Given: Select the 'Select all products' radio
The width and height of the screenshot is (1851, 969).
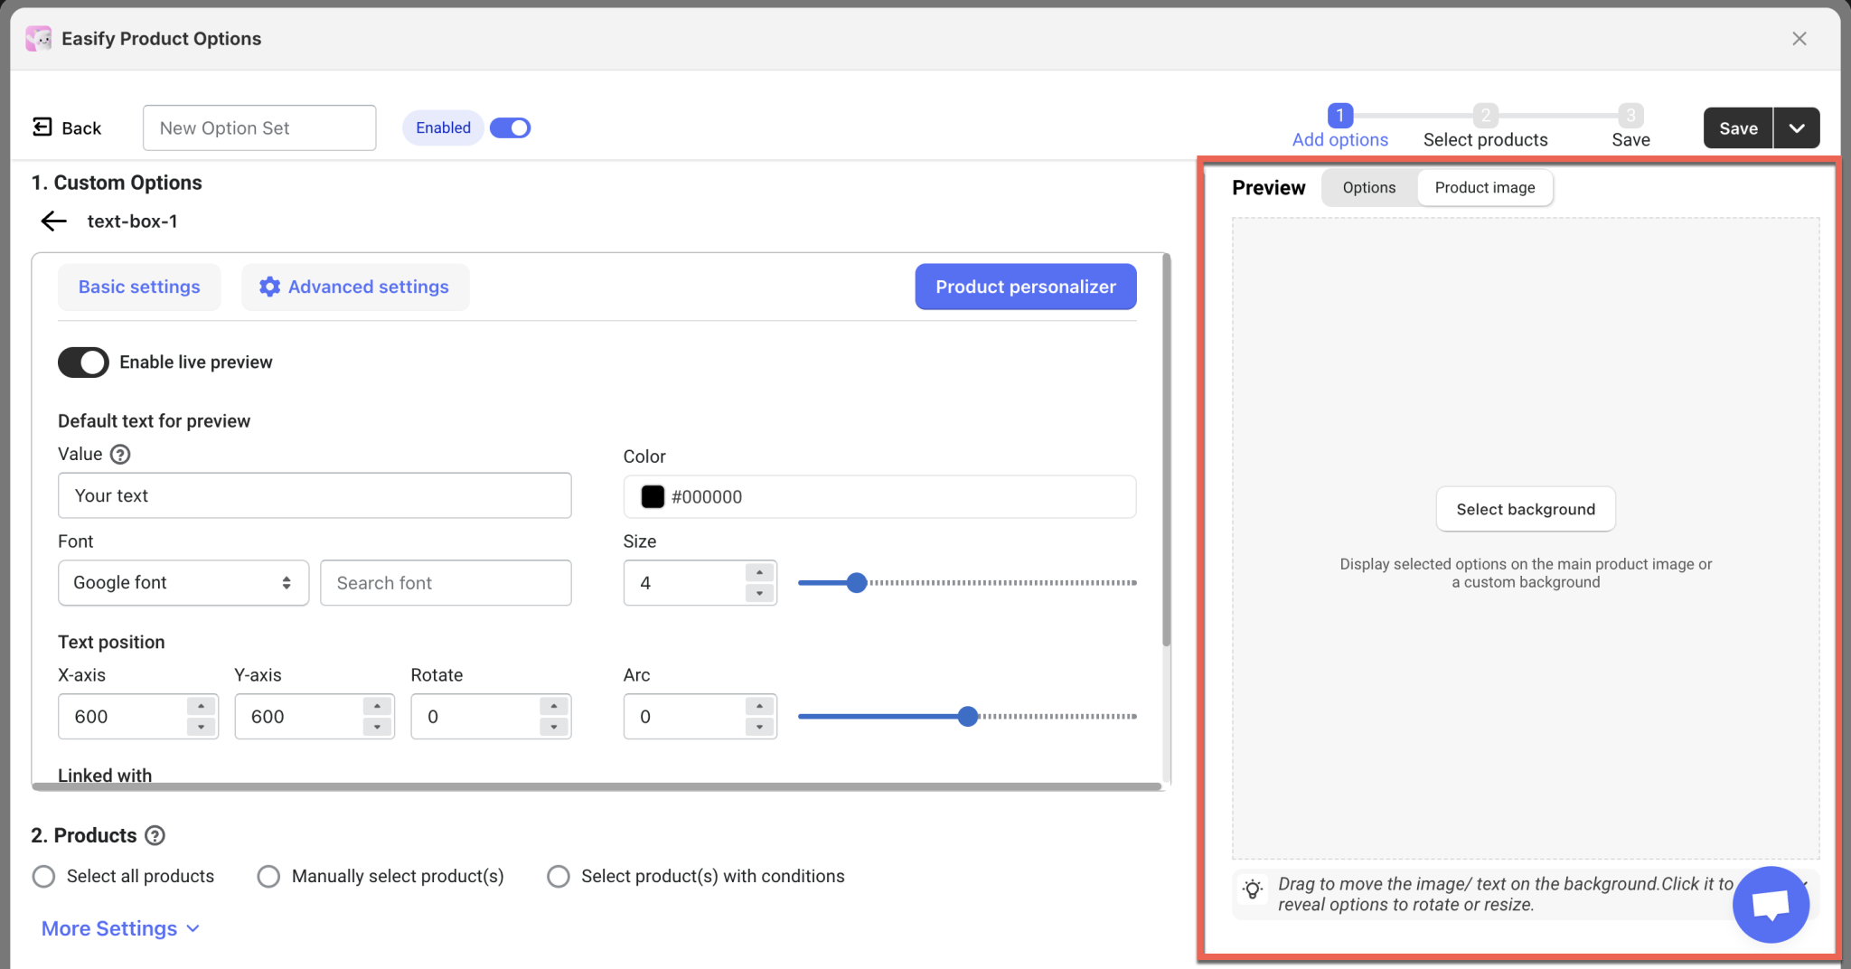Looking at the screenshot, I should (43, 877).
